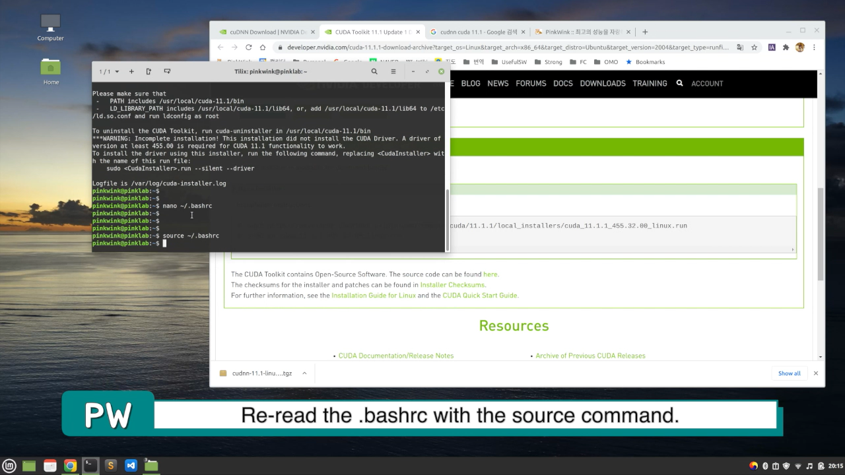Open FC bookmark folder
The image size is (845, 475).
(578, 62)
